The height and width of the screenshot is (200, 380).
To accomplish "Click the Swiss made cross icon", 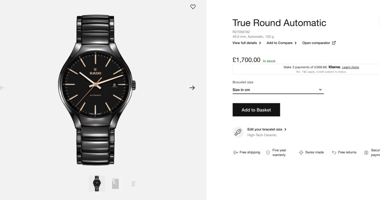I will pos(301,152).
